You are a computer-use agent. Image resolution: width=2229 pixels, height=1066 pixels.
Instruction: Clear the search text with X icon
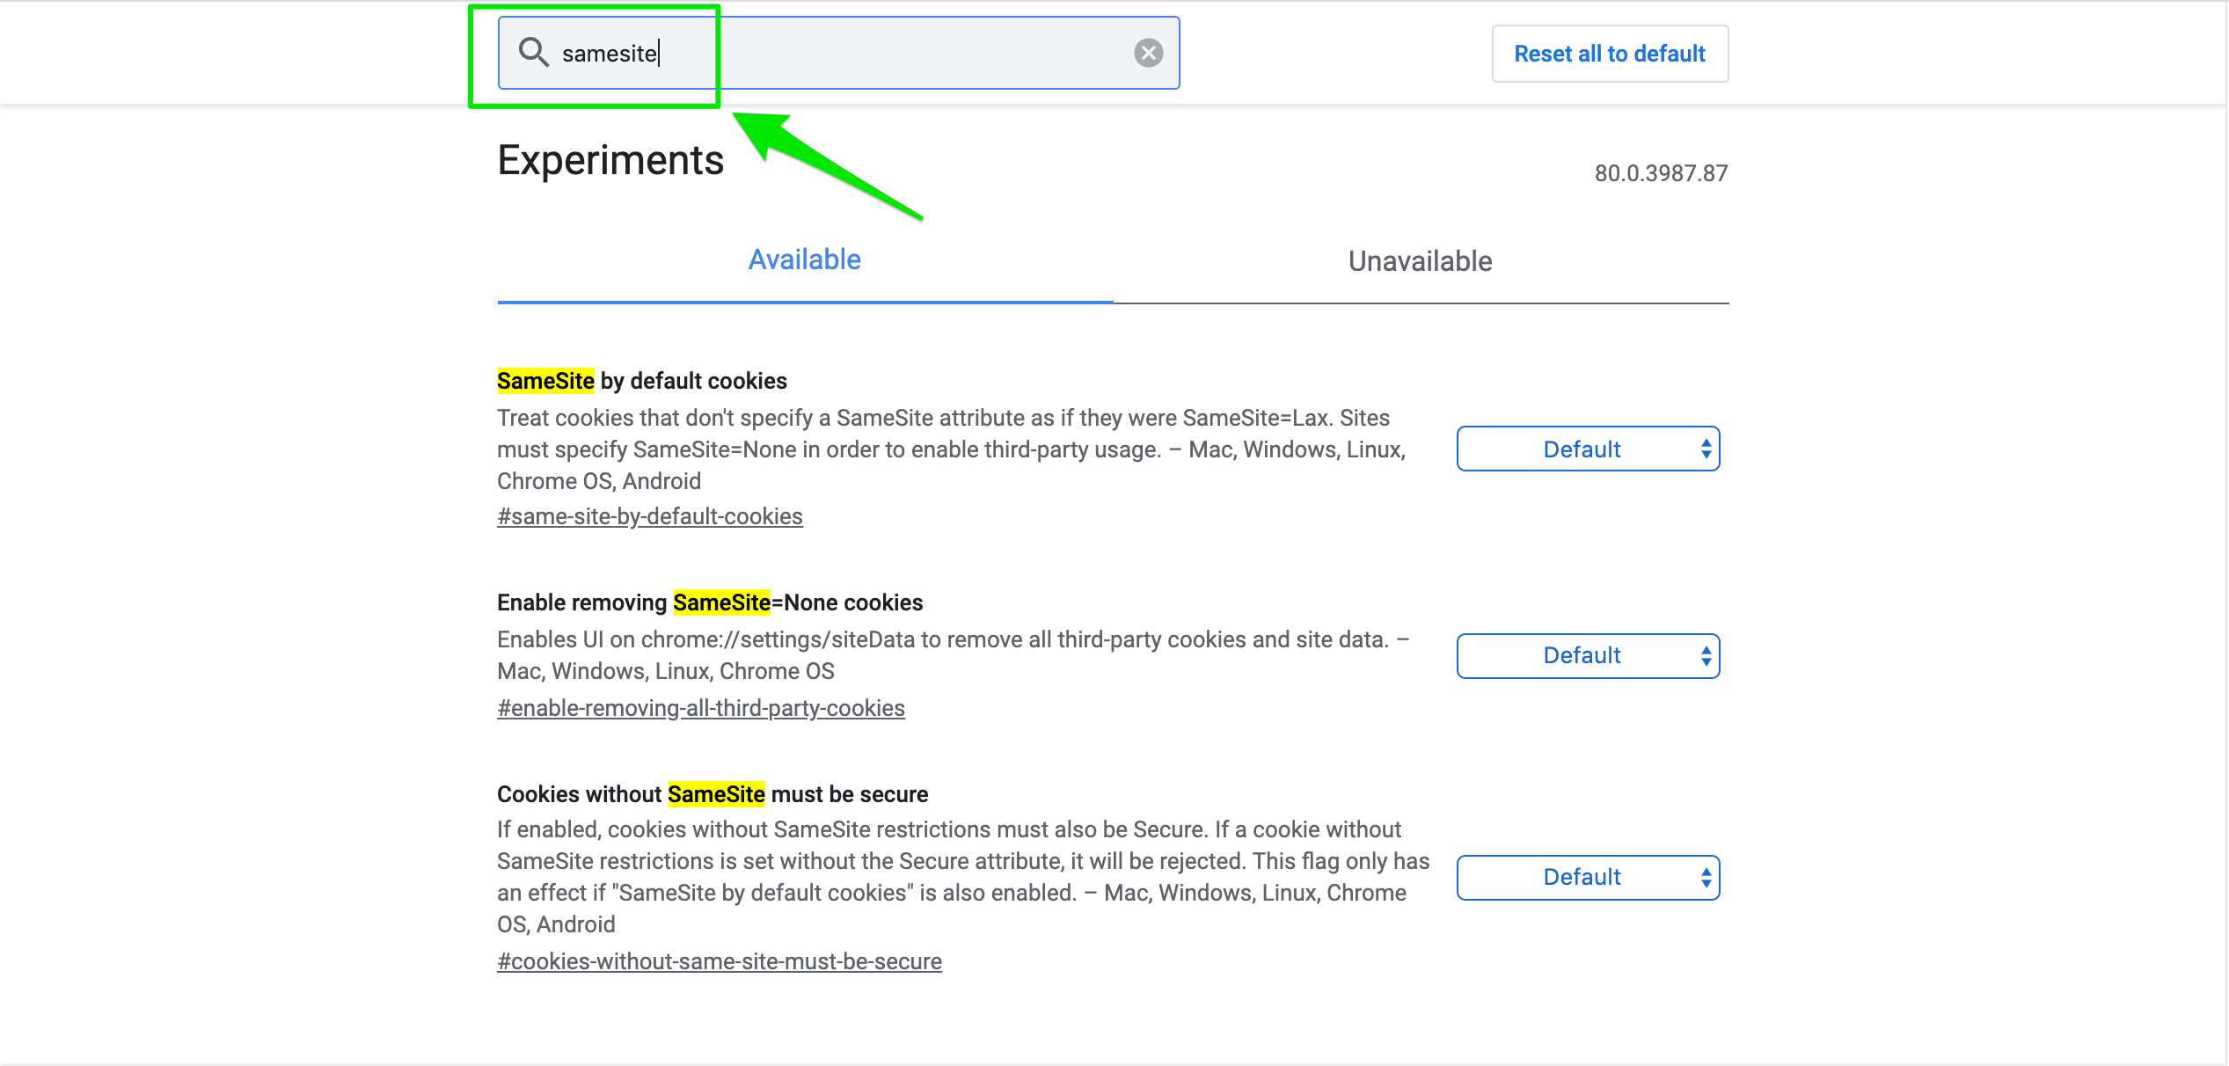coord(1148,53)
